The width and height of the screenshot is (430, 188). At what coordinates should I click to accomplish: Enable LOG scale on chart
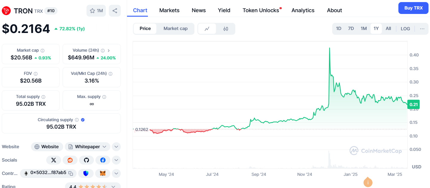pyautogui.click(x=405, y=29)
